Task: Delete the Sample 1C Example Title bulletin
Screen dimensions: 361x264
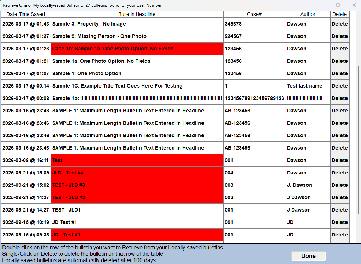Action: pyautogui.click(x=340, y=86)
